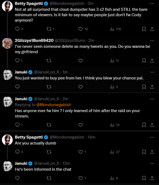Like Januki's 'blew your chance pal' reply
This screenshot has width=159, height=185.
tap(80, 87)
